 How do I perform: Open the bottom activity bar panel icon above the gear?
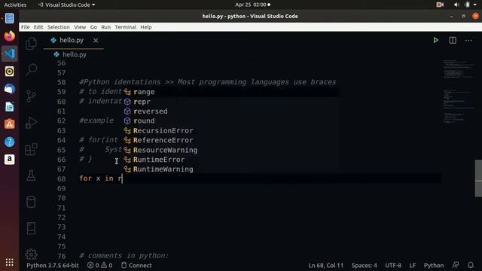click(31, 228)
